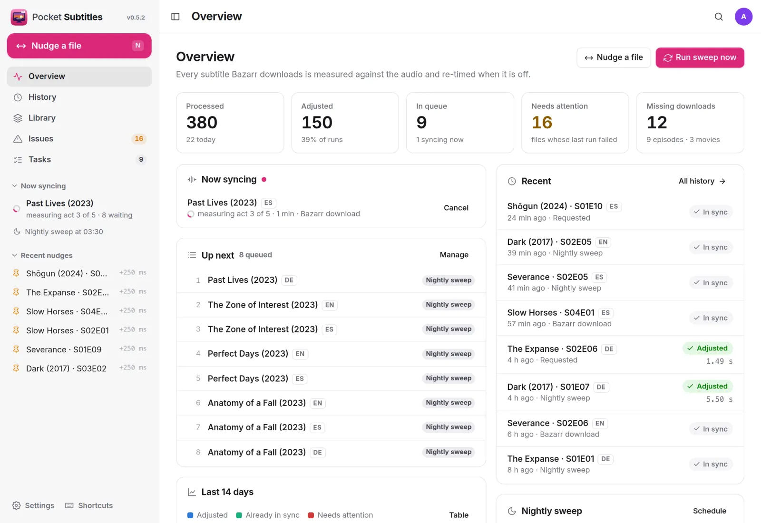Click the chart icon next to Last 14 days
Image resolution: width=761 pixels, height=523 pixels.
point(192,492)
